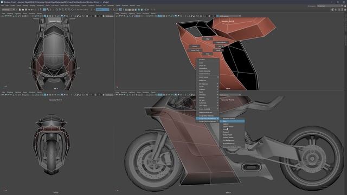Image resolution: width=347 pixels, height=195 pixels.
Task: Click Multi in the marking menu
Action: (218, 50)
